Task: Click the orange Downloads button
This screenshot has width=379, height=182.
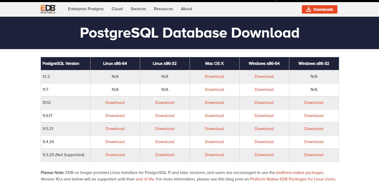Action: tap(319, 9)
